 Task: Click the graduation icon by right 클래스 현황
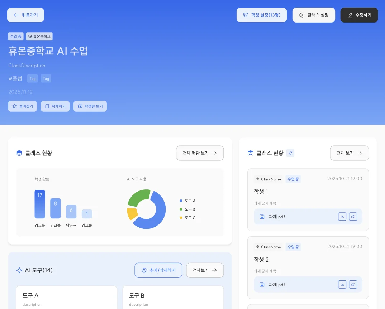pyautogui.click(x=250, y=153)
